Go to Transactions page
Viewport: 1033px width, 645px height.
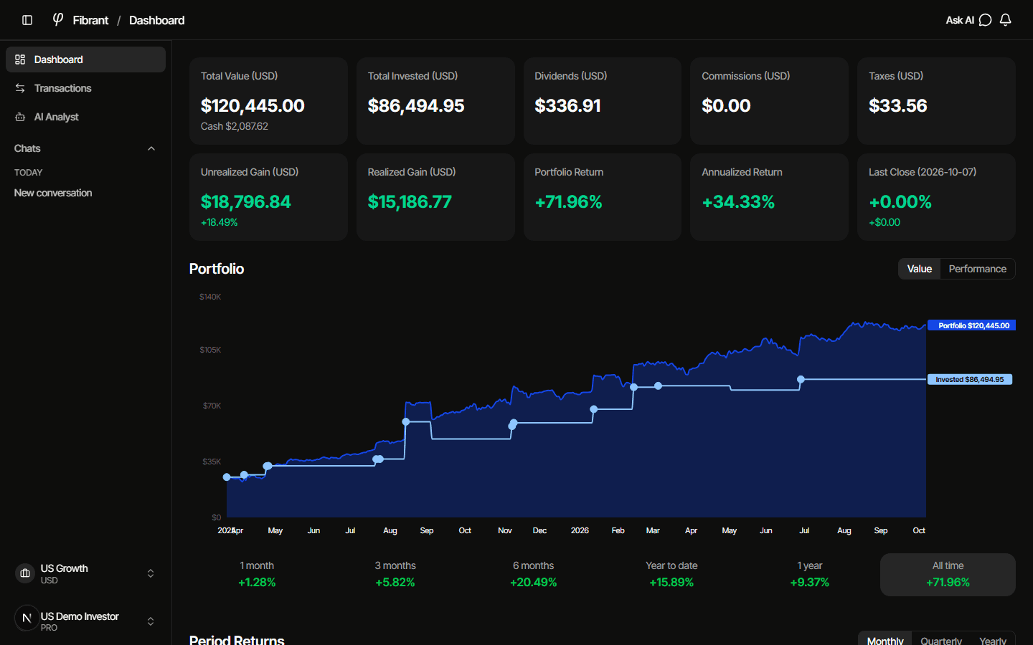pyautogui.click(x=85, y=88)
